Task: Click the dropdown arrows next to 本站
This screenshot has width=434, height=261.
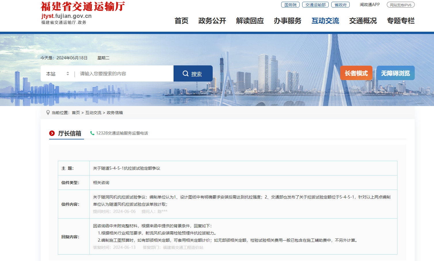Action: point(68,73)
